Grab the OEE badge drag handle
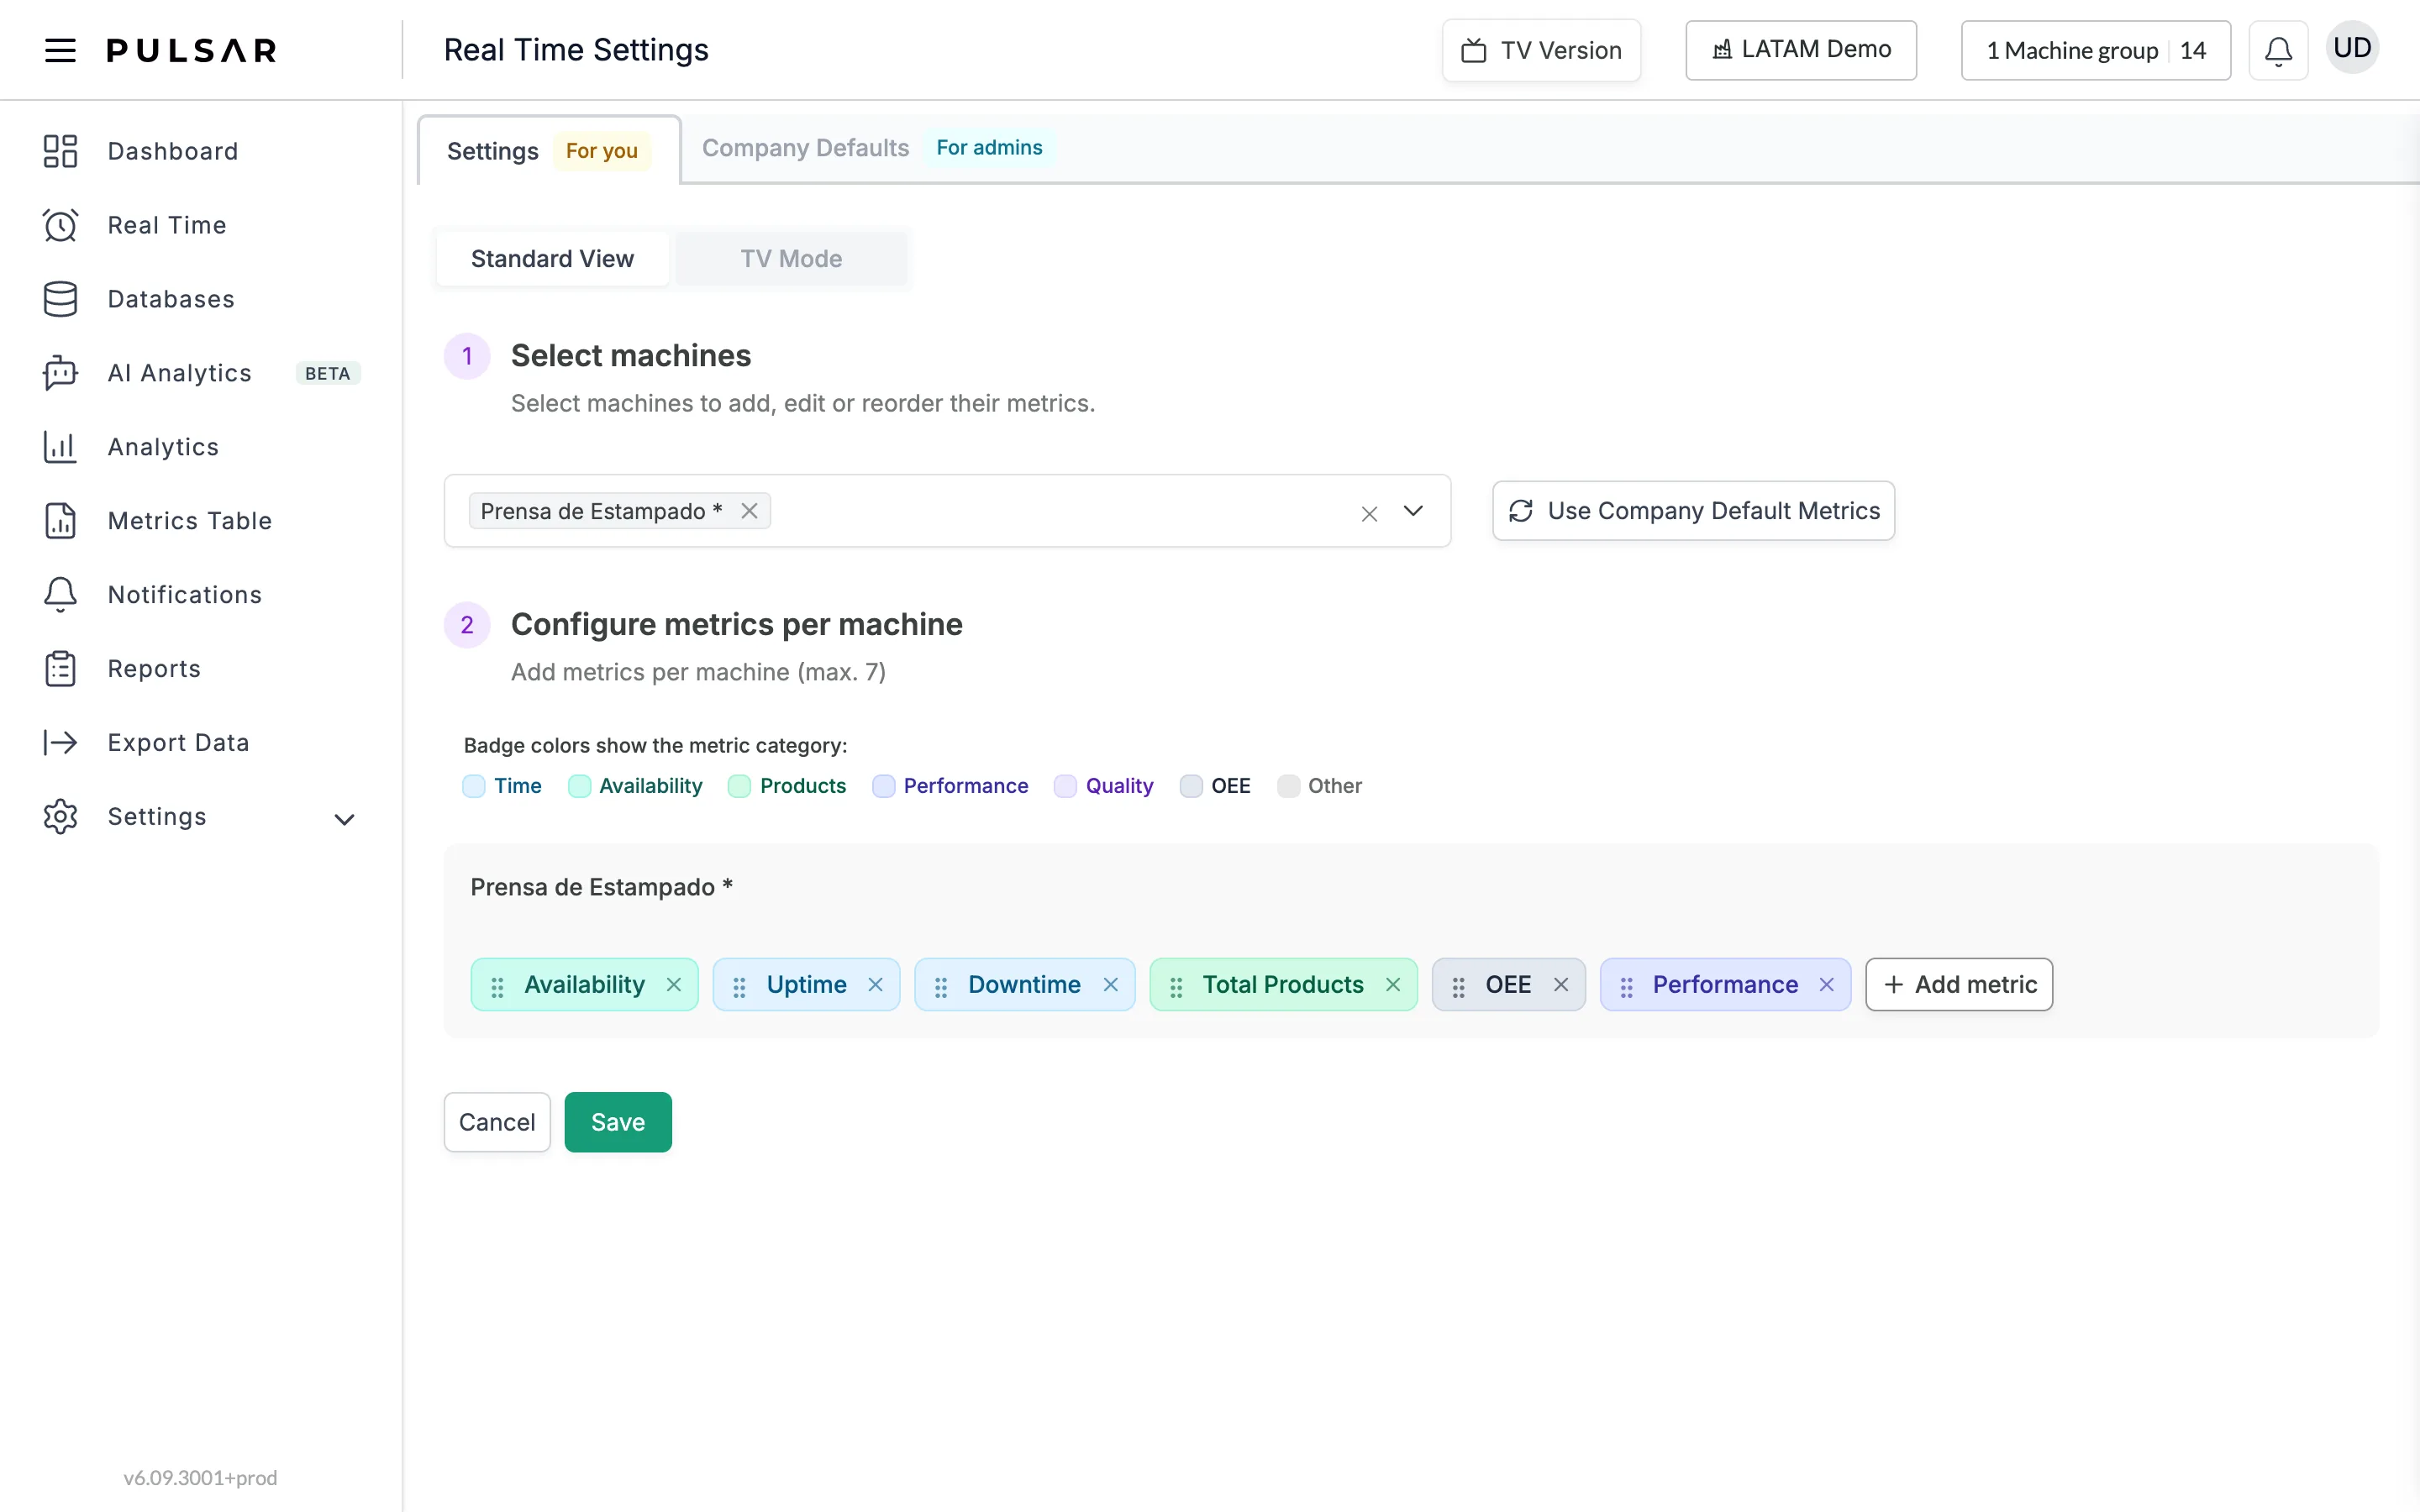Image resolution: width=2420 pixels, height=1512 pixels. 1458,987
